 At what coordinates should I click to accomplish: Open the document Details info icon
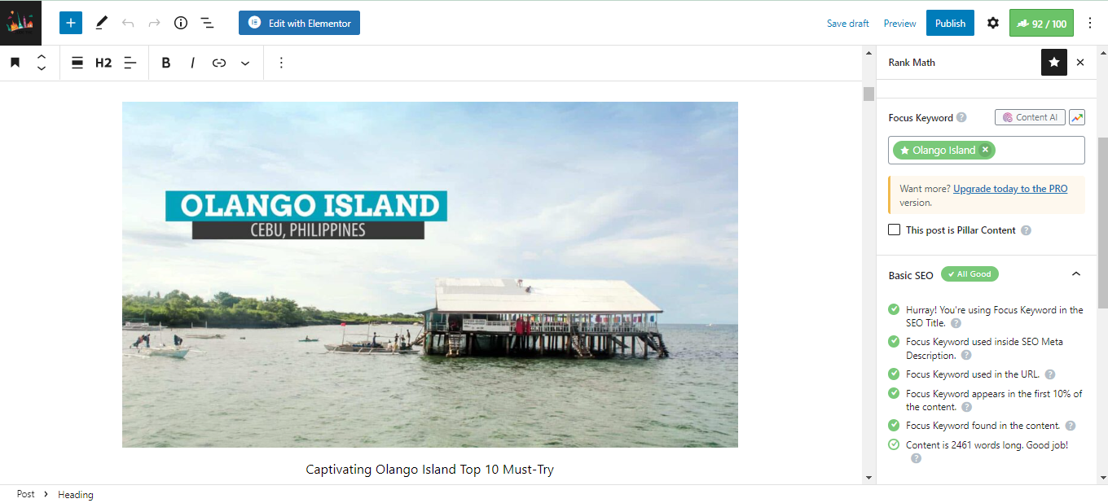(x=181, y=23)
